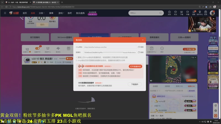Screen dimensions: 221x124
Task: Expand the 今日共有7位粉丝 chevron
Action: (x=194, y=96)
